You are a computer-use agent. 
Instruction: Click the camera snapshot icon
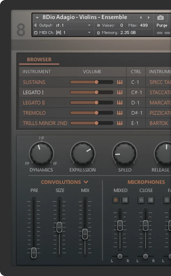160,18
